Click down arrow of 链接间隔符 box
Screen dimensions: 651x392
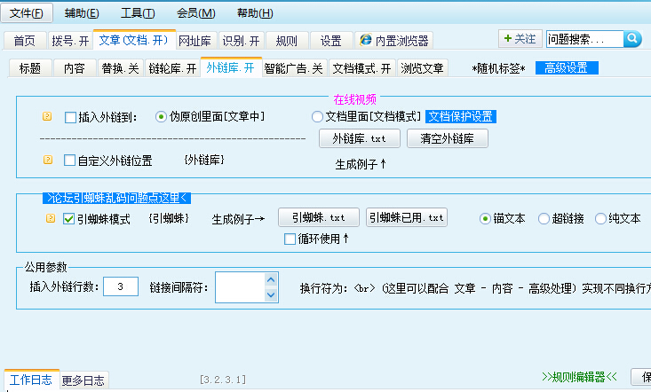click(x=271, y=294)
